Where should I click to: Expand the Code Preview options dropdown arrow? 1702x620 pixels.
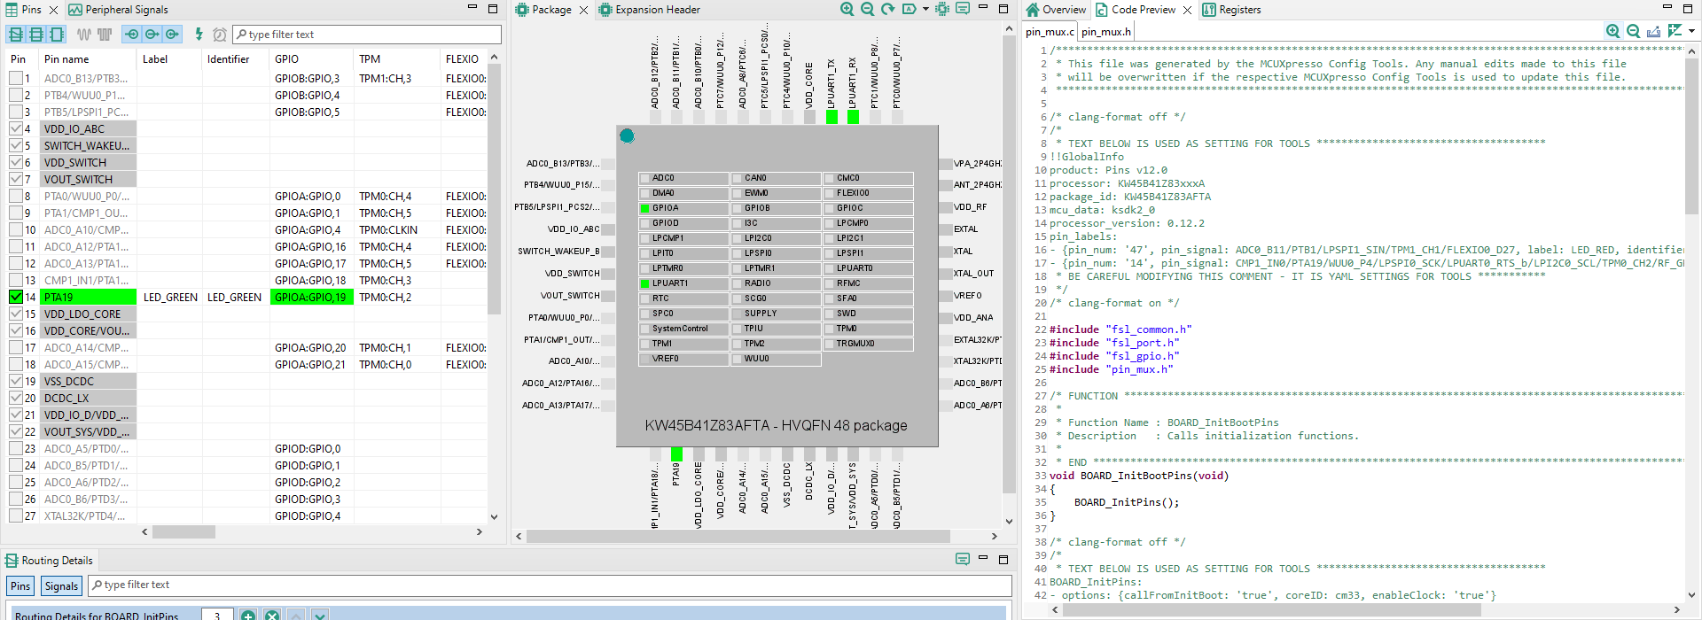1691,32
